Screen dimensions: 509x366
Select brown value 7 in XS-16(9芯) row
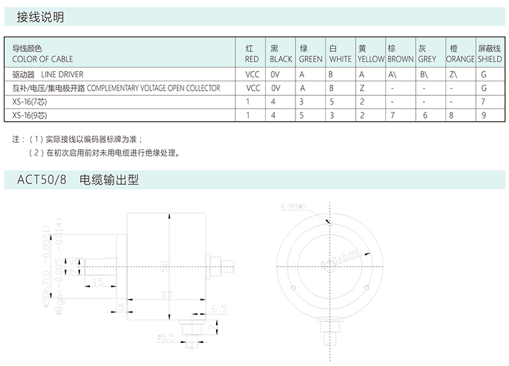393,115
